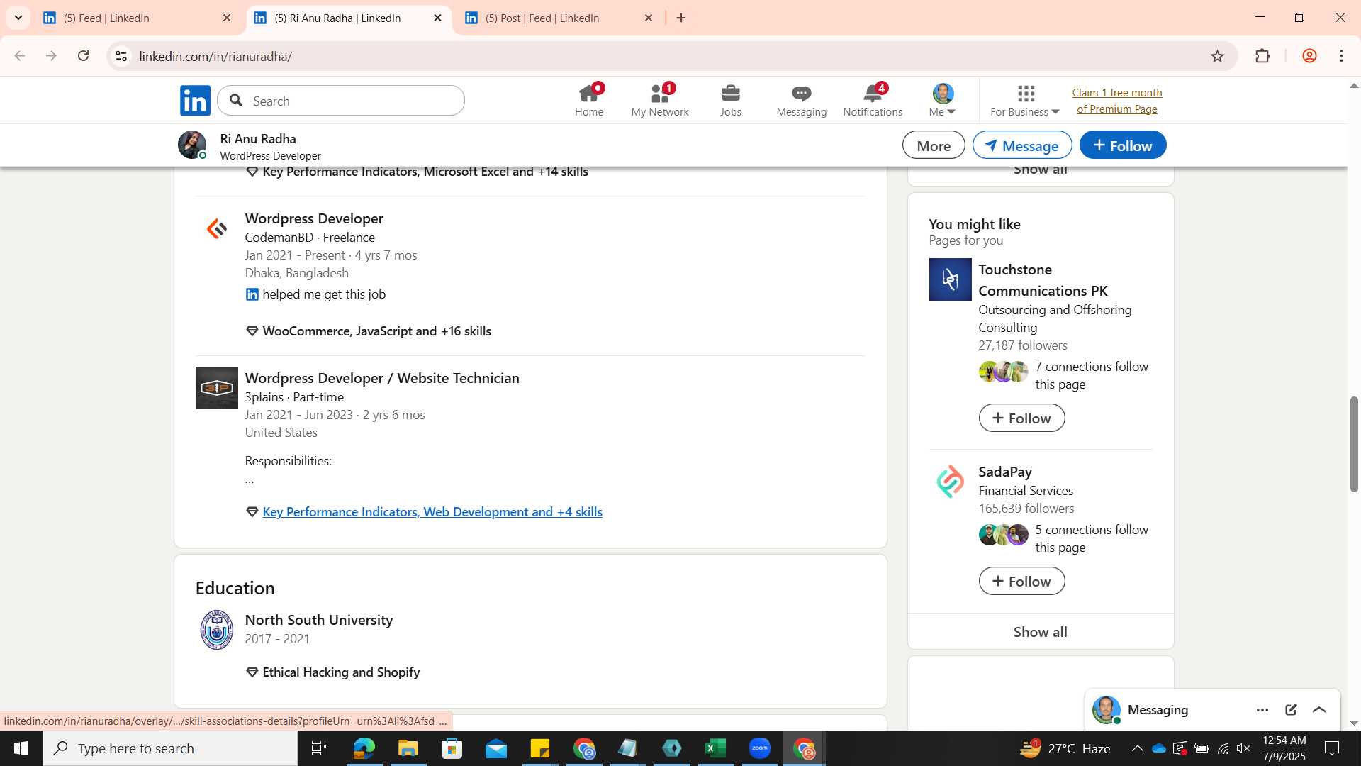
Task: Open the tab search dropdown
Action: [18, 18]
